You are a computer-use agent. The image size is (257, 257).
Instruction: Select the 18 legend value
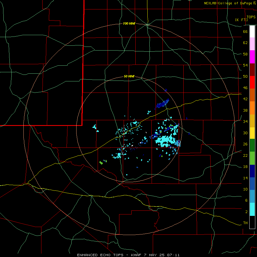click(245, 167)
